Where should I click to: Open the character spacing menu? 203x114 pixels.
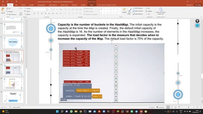click(x=53, y=13)
